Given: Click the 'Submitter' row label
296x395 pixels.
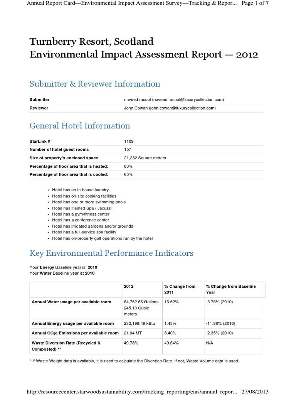Looking at the screenshot, I should [39, 100].
